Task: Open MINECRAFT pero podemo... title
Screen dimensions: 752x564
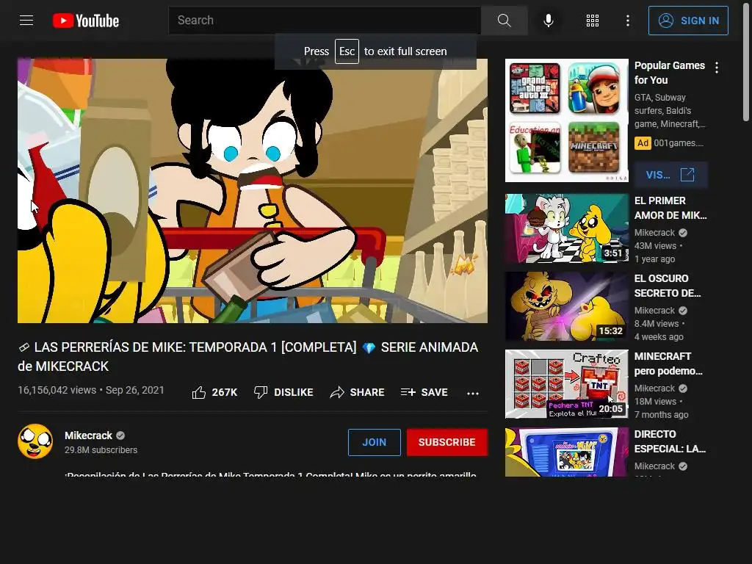Action: pyautogui.click(x=668, y=364)
